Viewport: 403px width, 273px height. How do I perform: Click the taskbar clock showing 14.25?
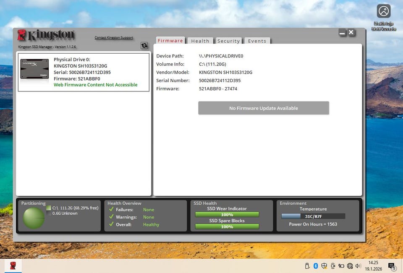pos(373,265)
